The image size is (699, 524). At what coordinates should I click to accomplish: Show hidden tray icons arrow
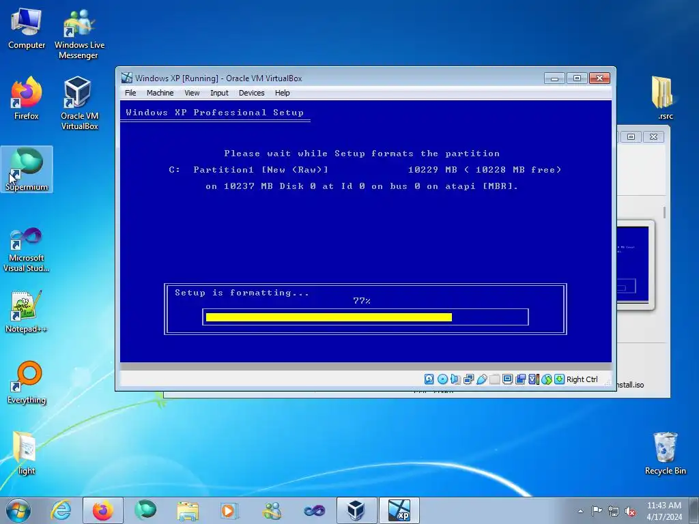coord(580,511)
